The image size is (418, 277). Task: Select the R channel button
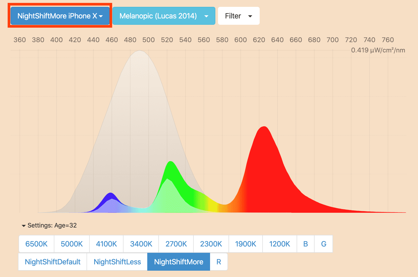219,262
